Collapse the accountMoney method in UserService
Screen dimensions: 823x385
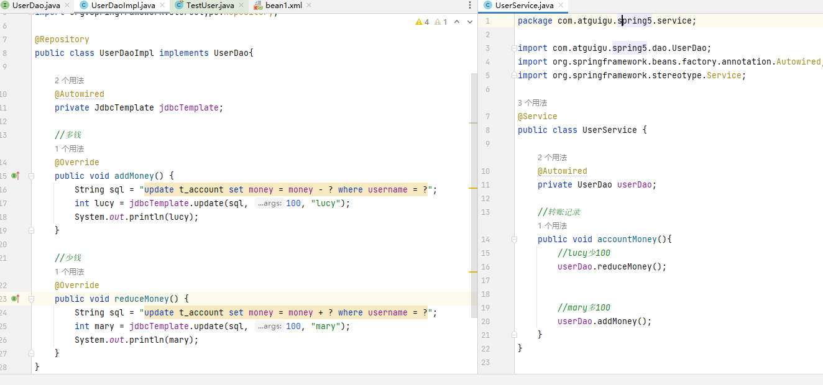[x=514, y=239]
